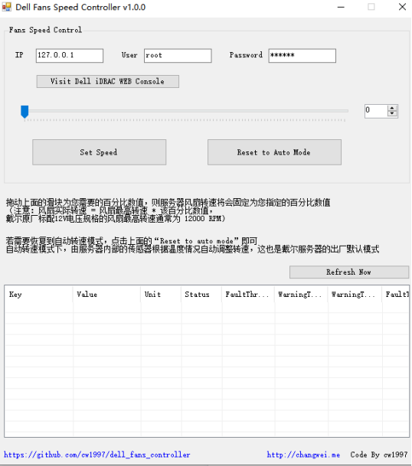
Task: Click the app icon in title bar
Action: tap(7, 7)
